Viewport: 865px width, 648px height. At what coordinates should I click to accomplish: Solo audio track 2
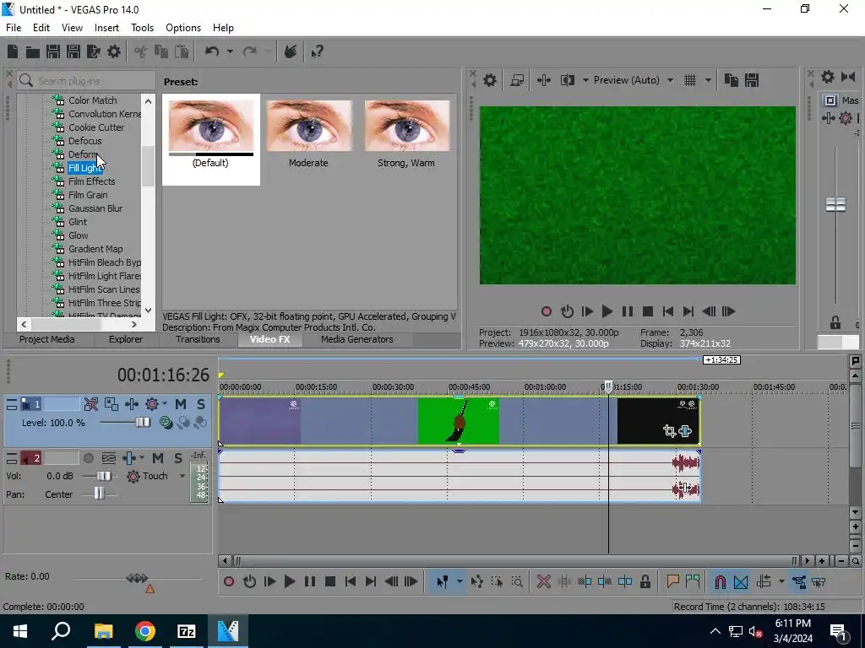tap(178, 458)
